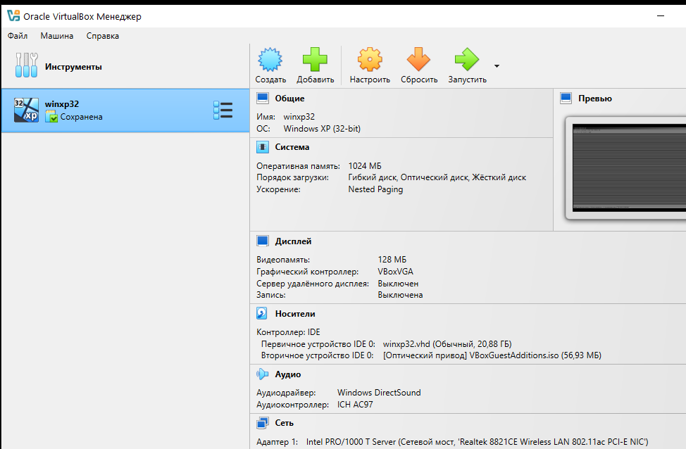Click the Общие section header
686x449 pixels.
[x=289, y=99]
